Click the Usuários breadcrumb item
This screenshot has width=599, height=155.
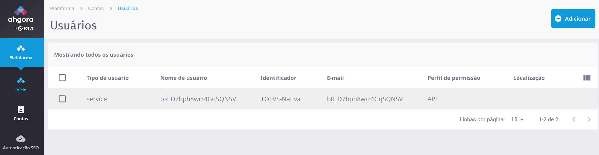point(128,8)
